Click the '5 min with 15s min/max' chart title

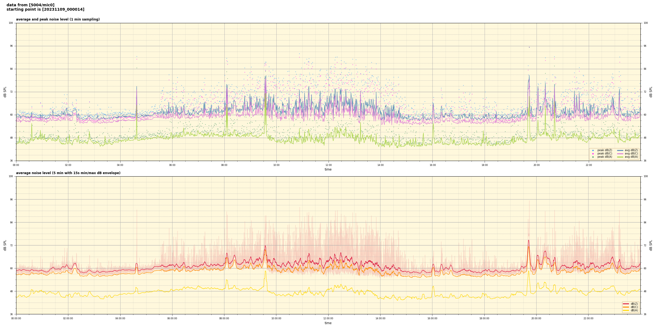pos(68,173)
